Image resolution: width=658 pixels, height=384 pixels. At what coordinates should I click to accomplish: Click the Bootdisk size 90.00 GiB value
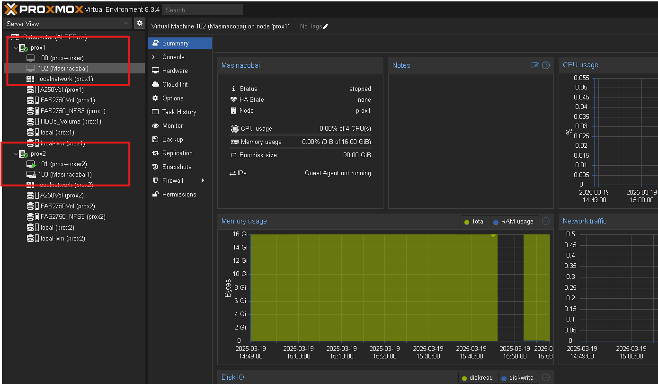[357, 155]
